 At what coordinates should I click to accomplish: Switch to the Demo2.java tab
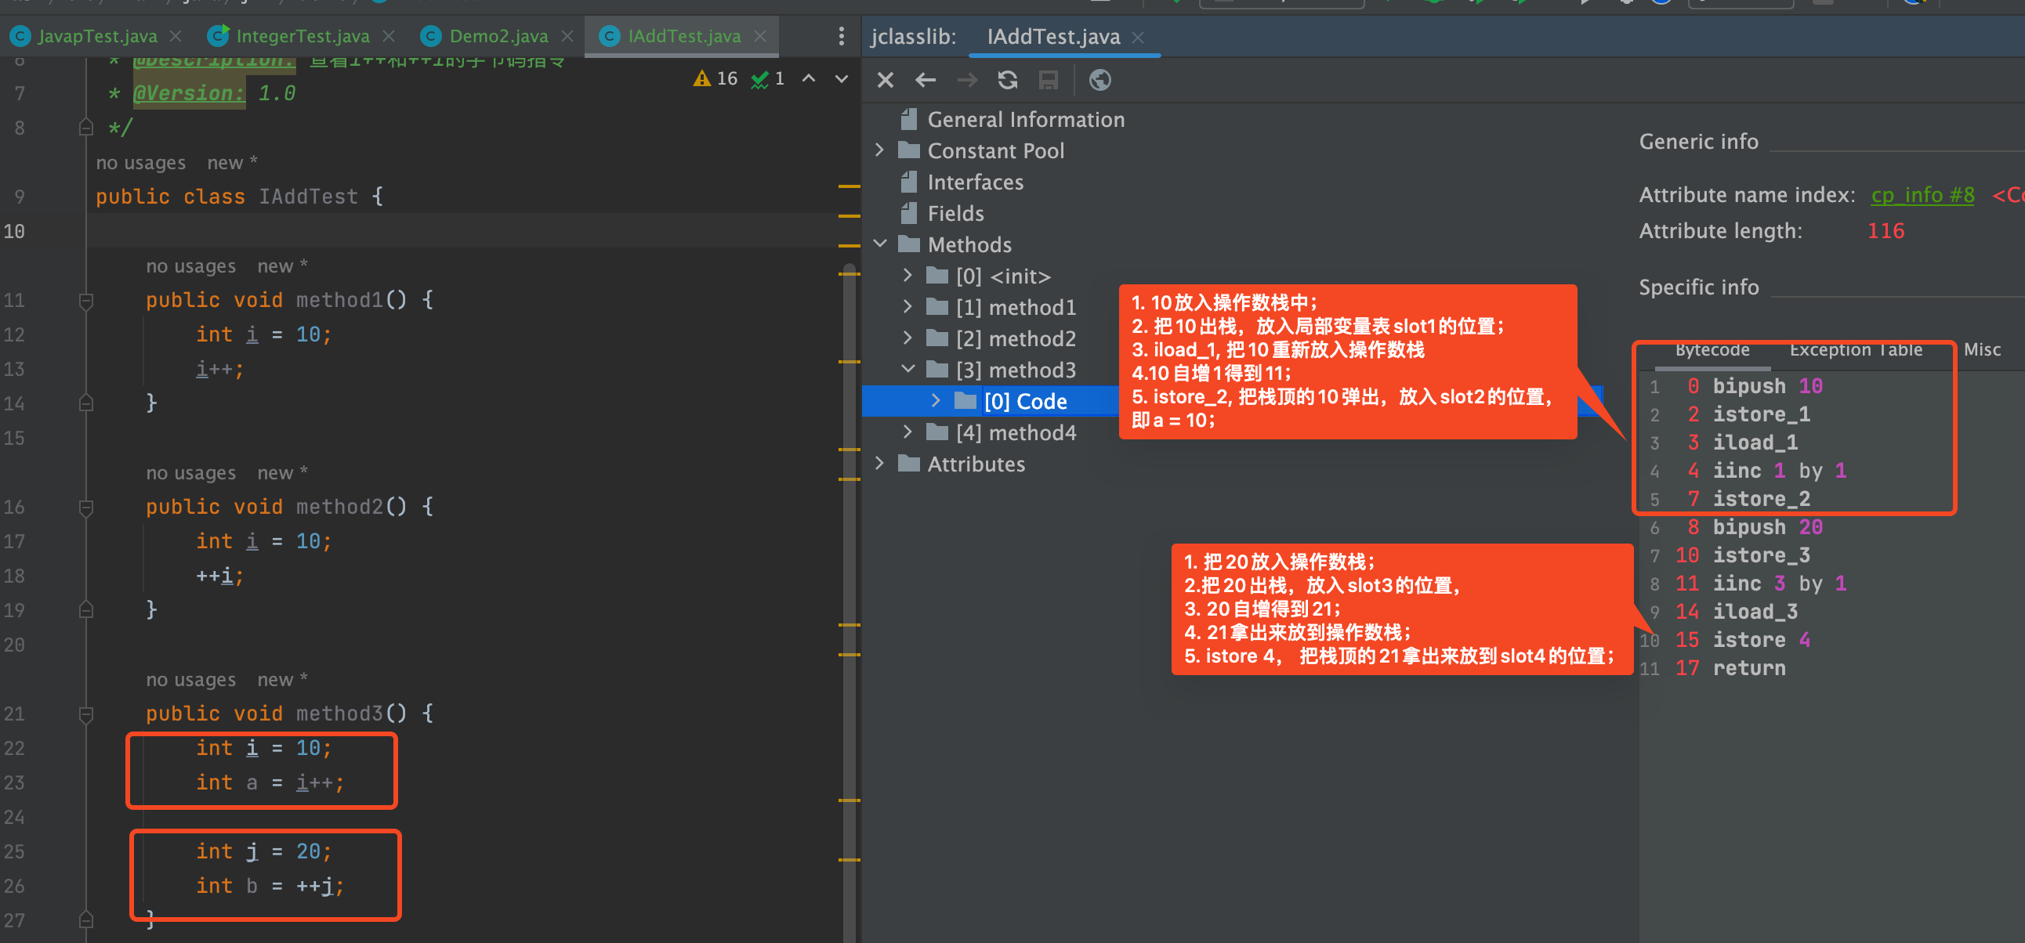click(x=498, y=36)
